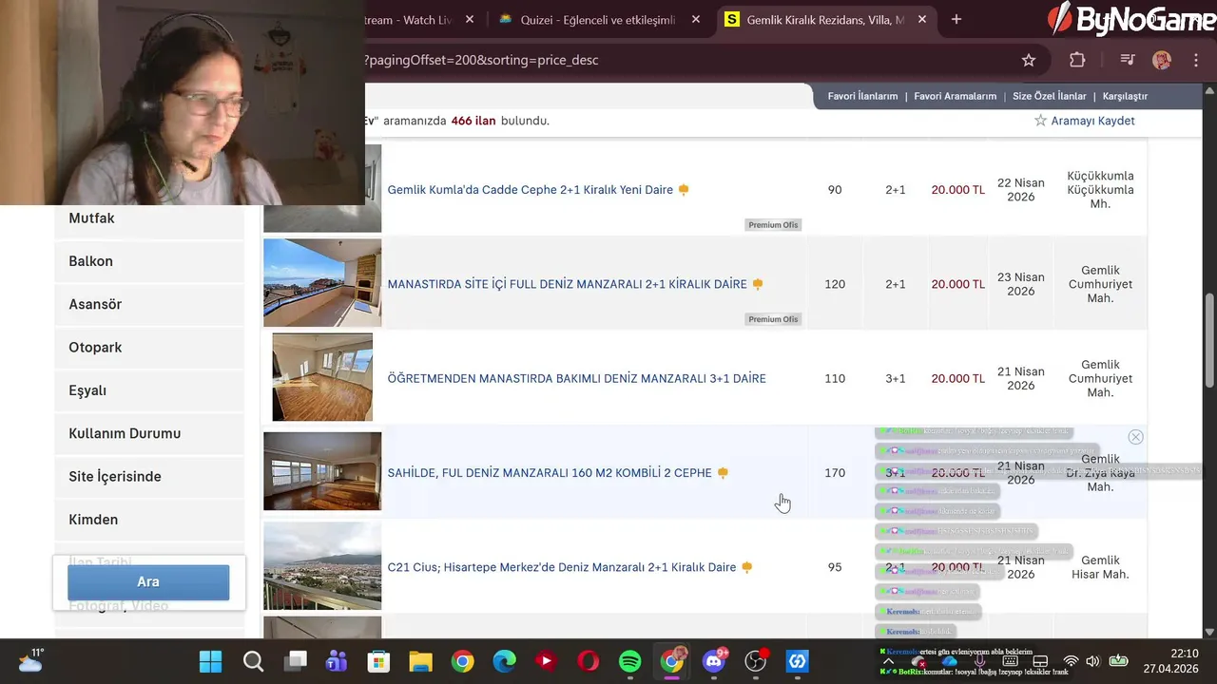The image size is (1217, 684).
Task: Click the blue Ara search button
Action: tap(148, 582)
